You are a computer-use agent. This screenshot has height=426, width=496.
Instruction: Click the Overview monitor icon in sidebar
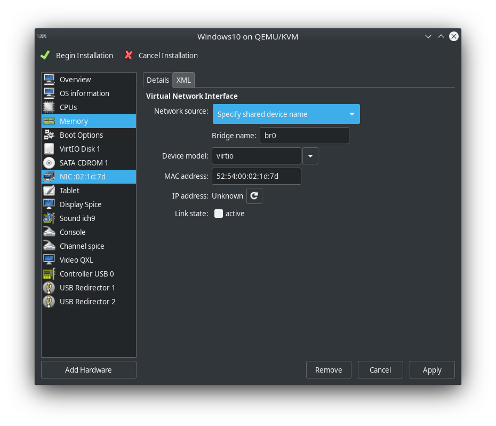[x=49, y=80]
